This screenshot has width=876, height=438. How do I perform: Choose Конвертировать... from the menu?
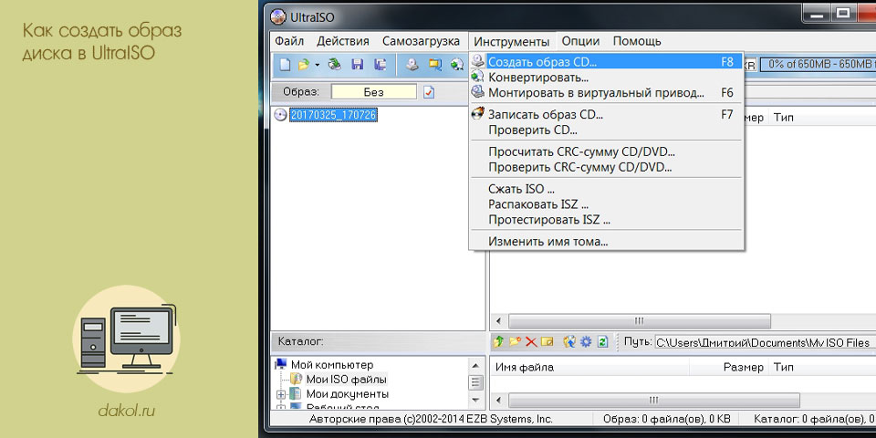606,78
